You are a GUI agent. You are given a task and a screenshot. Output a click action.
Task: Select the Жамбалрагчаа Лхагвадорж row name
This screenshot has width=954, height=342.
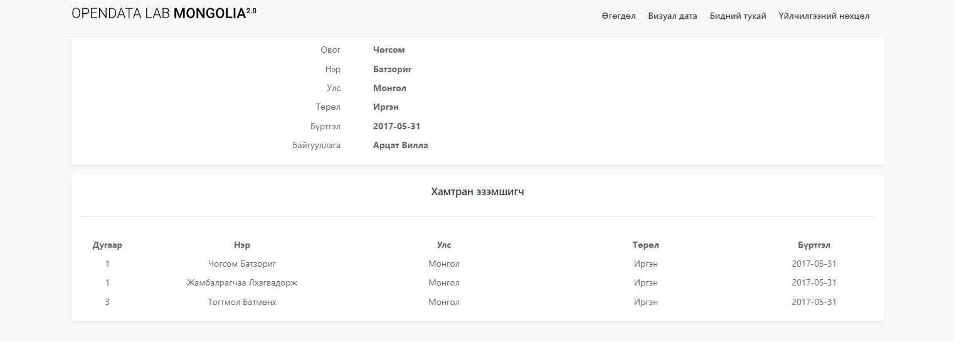pos(241,282)
